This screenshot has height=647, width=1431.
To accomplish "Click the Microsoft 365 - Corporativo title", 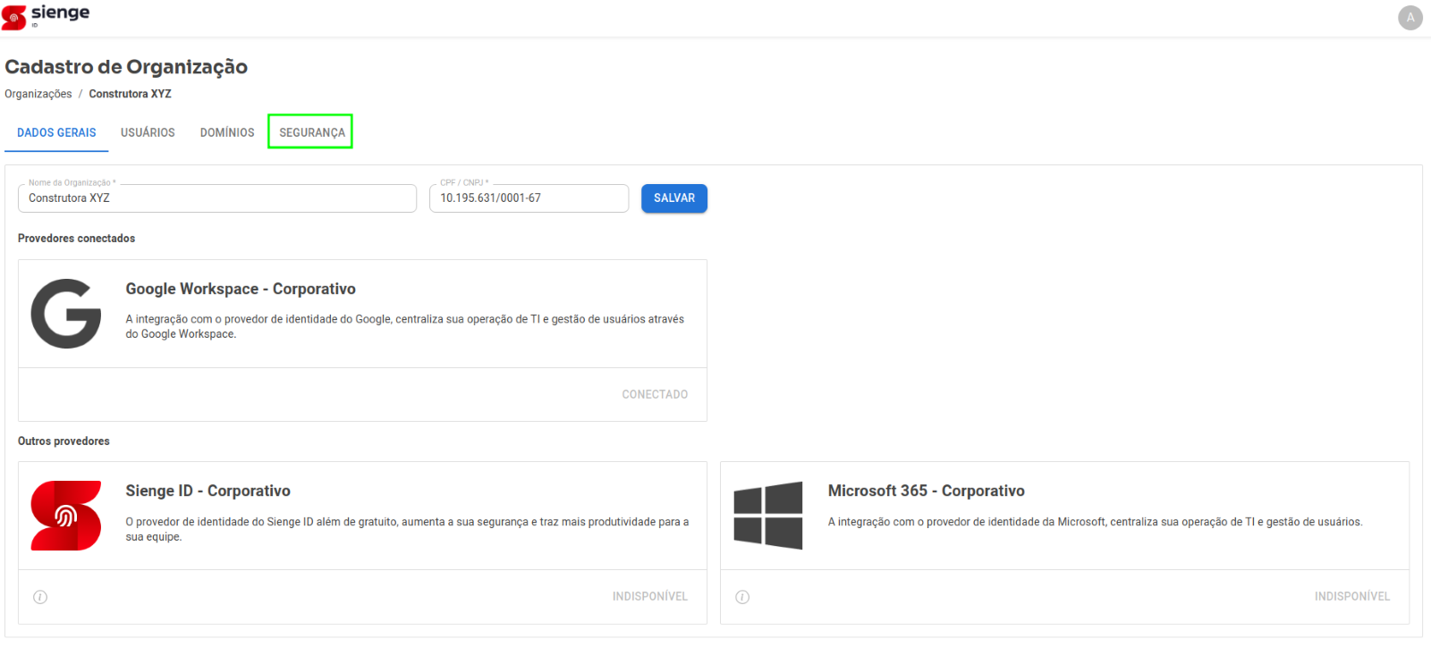I will pos(927,491).
